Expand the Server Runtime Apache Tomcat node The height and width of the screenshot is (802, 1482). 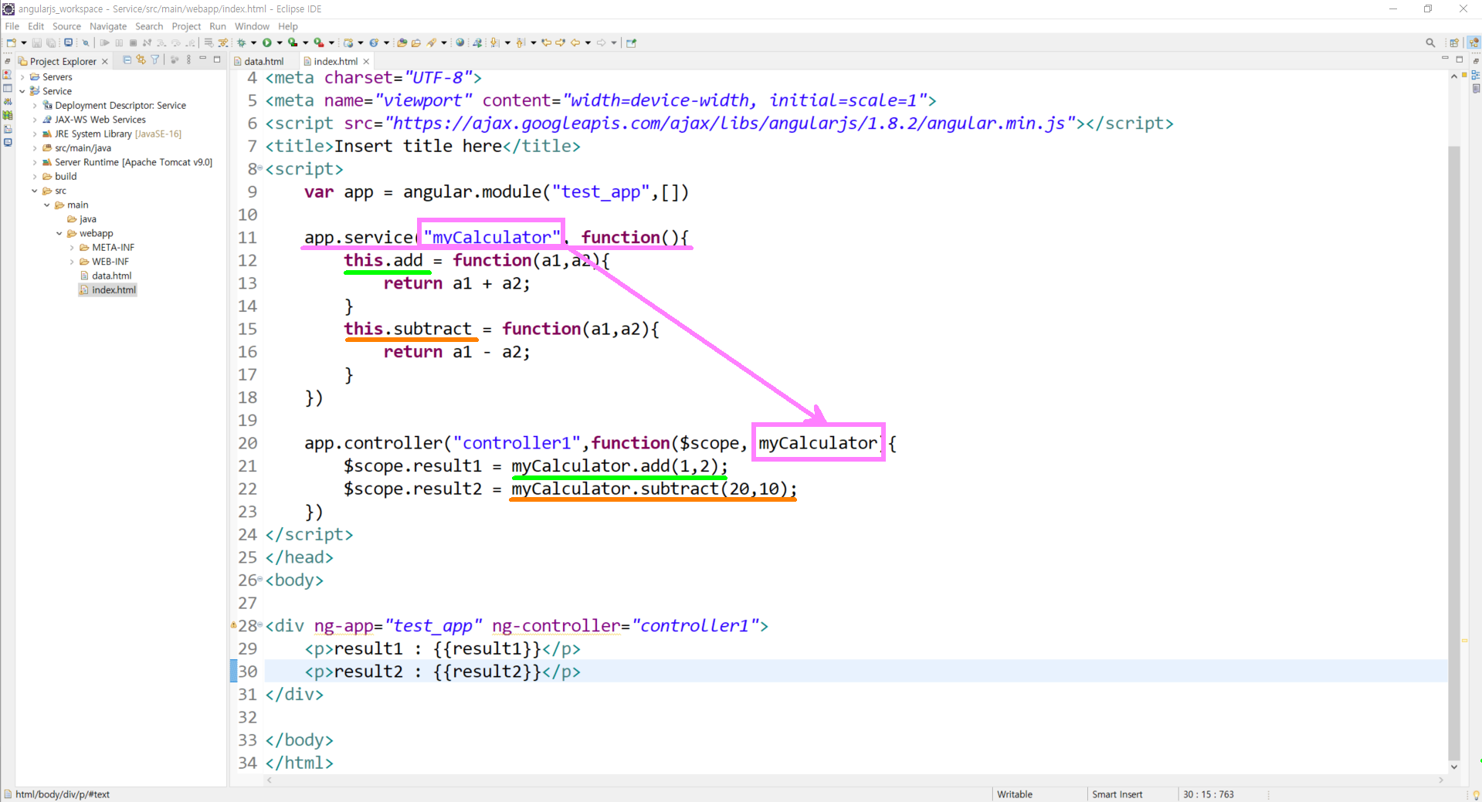click(35, 163)
